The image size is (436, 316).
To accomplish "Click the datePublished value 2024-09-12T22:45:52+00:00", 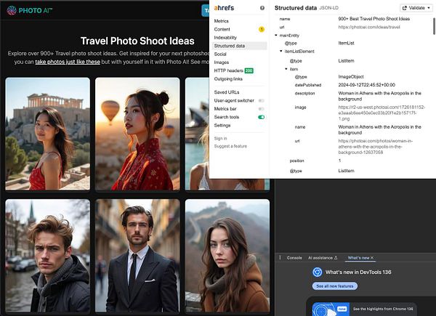I will 366,85.
